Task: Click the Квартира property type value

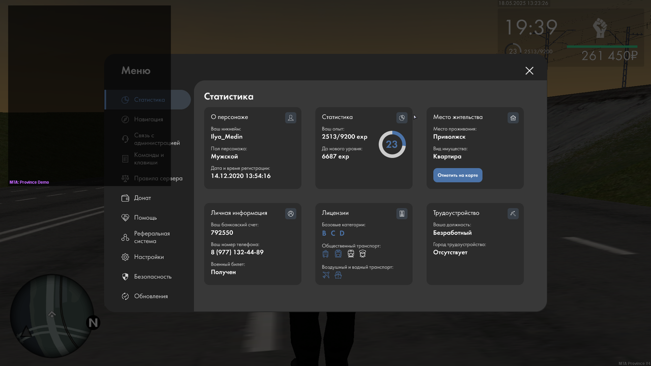Action: [448, 157]
